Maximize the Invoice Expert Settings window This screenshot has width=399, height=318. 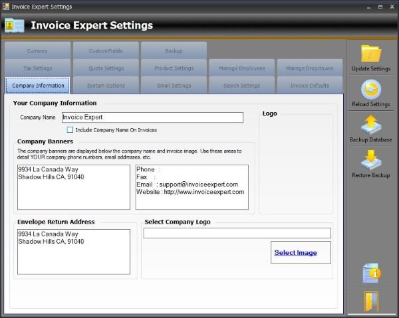click(380, 7)
